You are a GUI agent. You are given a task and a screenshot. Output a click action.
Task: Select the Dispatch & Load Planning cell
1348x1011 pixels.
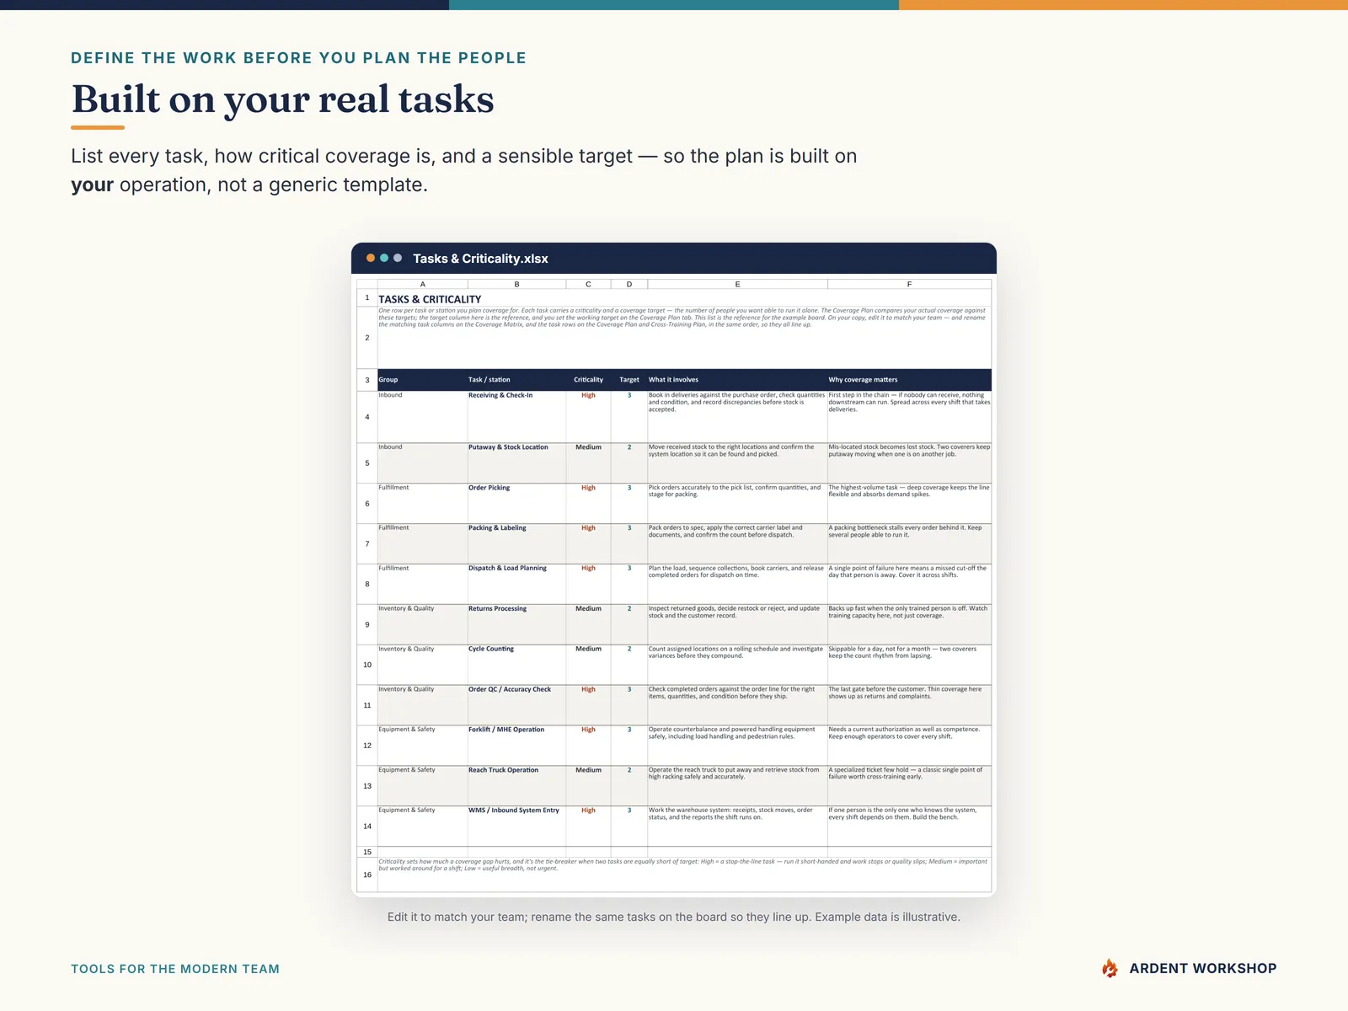516,584
